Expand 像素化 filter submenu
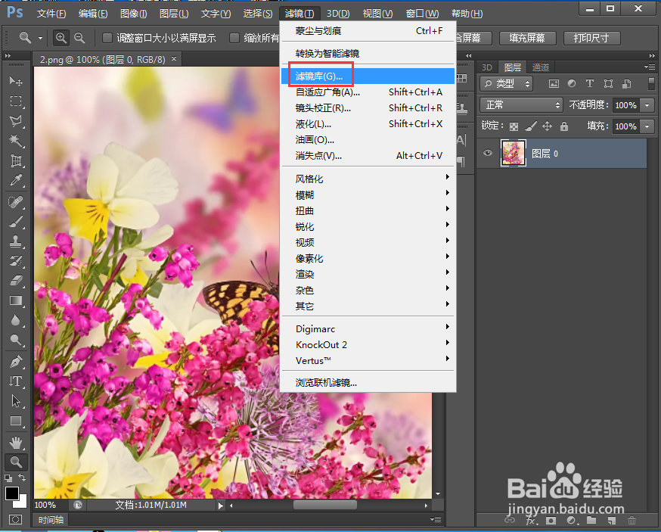This screenshot has width=661, height=532. 368,258
